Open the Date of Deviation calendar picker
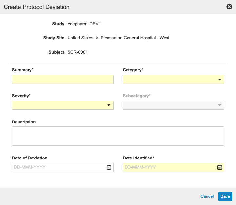This screenshot has height=205, width=236. coord(109,167)
